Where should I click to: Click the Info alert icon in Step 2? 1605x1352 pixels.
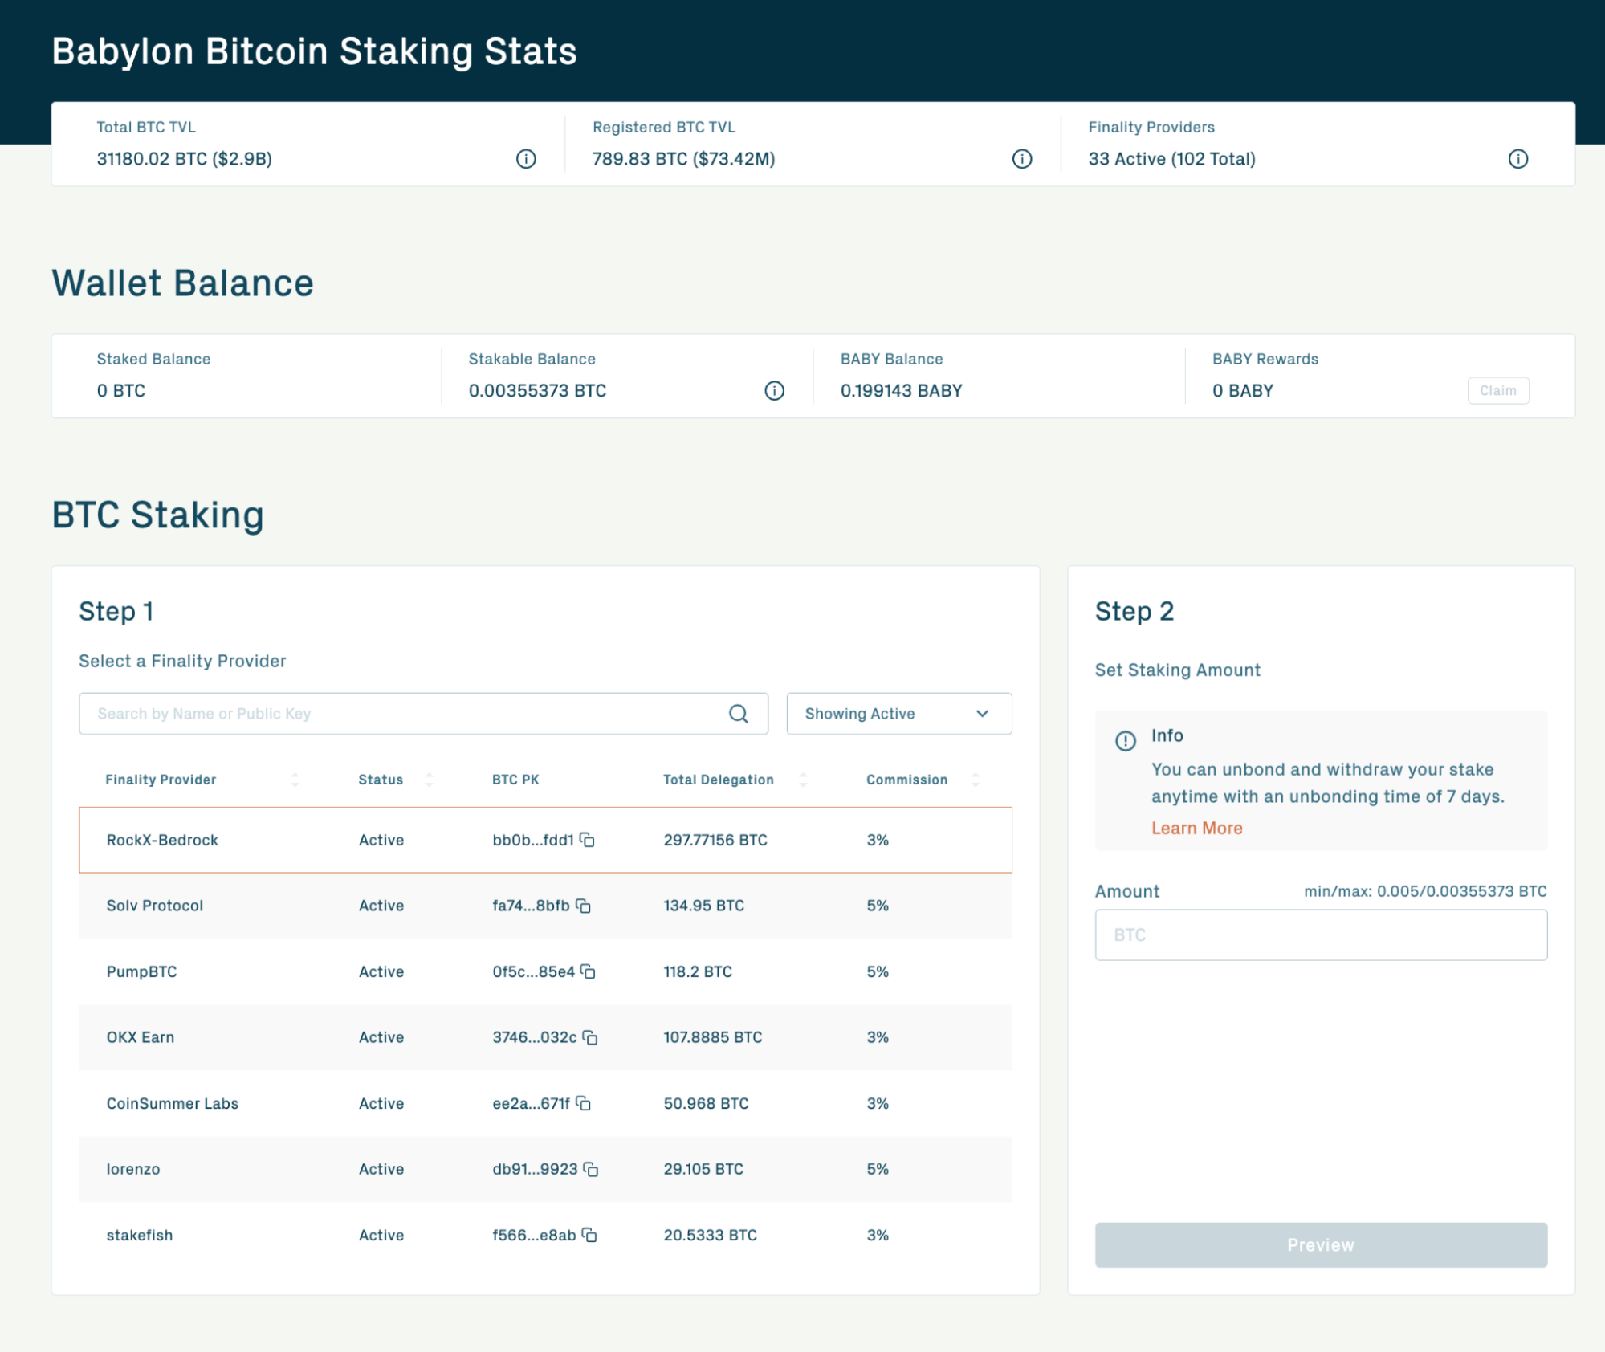pyautogui.click(x=1126, y=740)
